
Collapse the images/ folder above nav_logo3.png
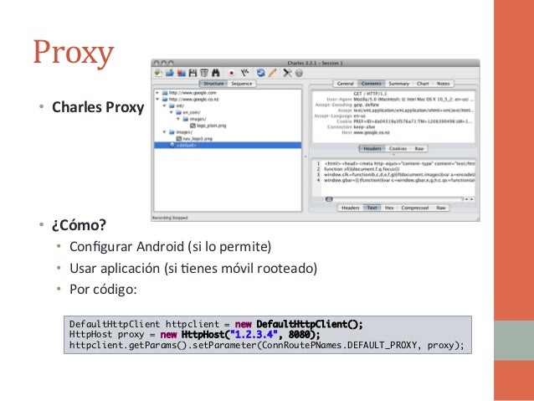[164, 131]
